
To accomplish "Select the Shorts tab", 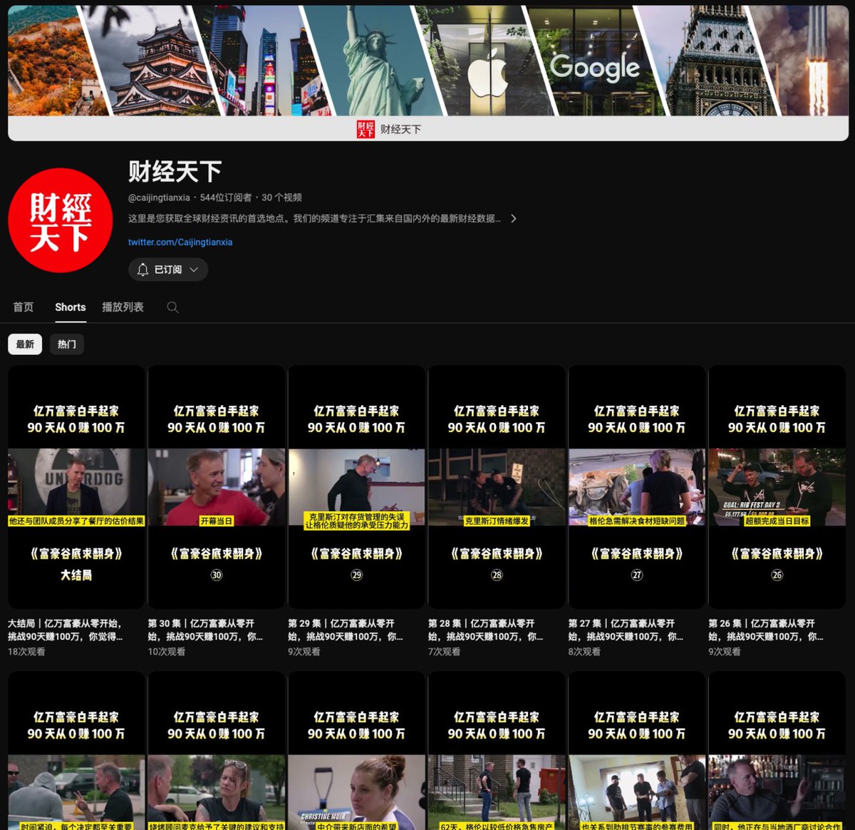I will pos(71,307).
